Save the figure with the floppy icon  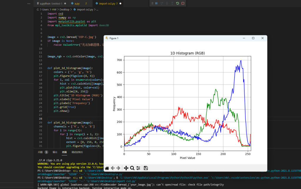146,168
